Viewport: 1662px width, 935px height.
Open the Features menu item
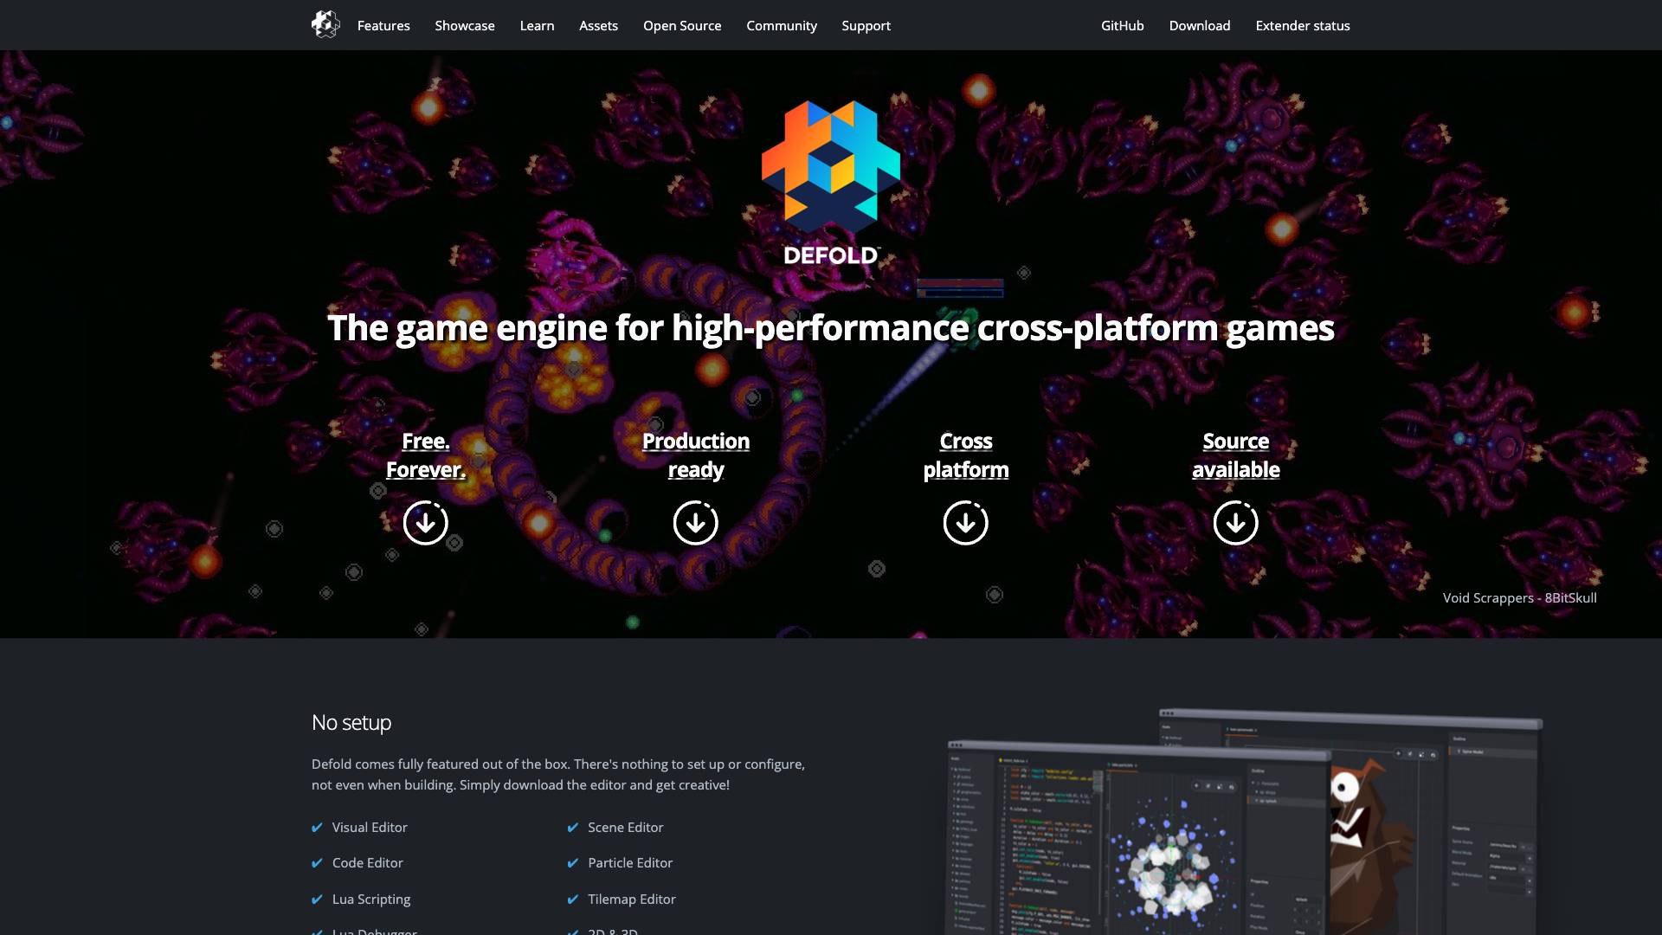tap(383, 26)
